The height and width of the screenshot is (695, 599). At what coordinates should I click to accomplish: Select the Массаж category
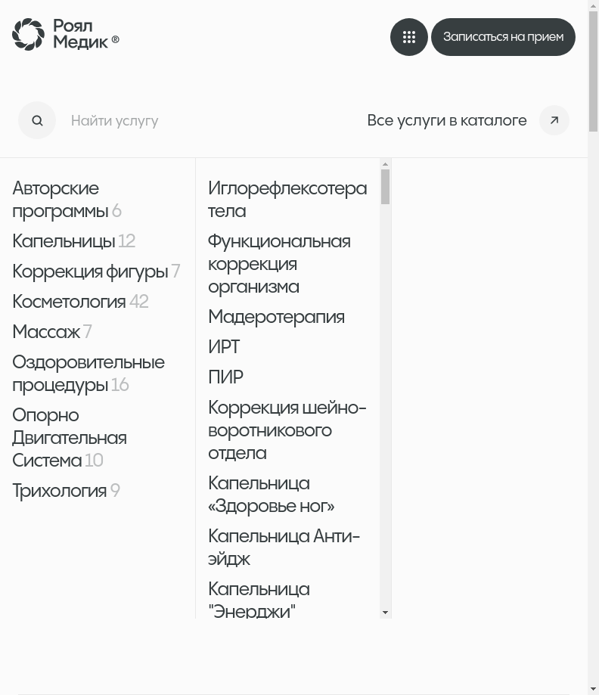[46, 332]
